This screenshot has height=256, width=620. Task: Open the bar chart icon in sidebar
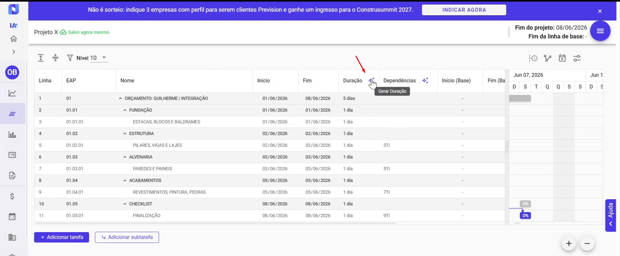pyautogui.click(x=12, y=134)
